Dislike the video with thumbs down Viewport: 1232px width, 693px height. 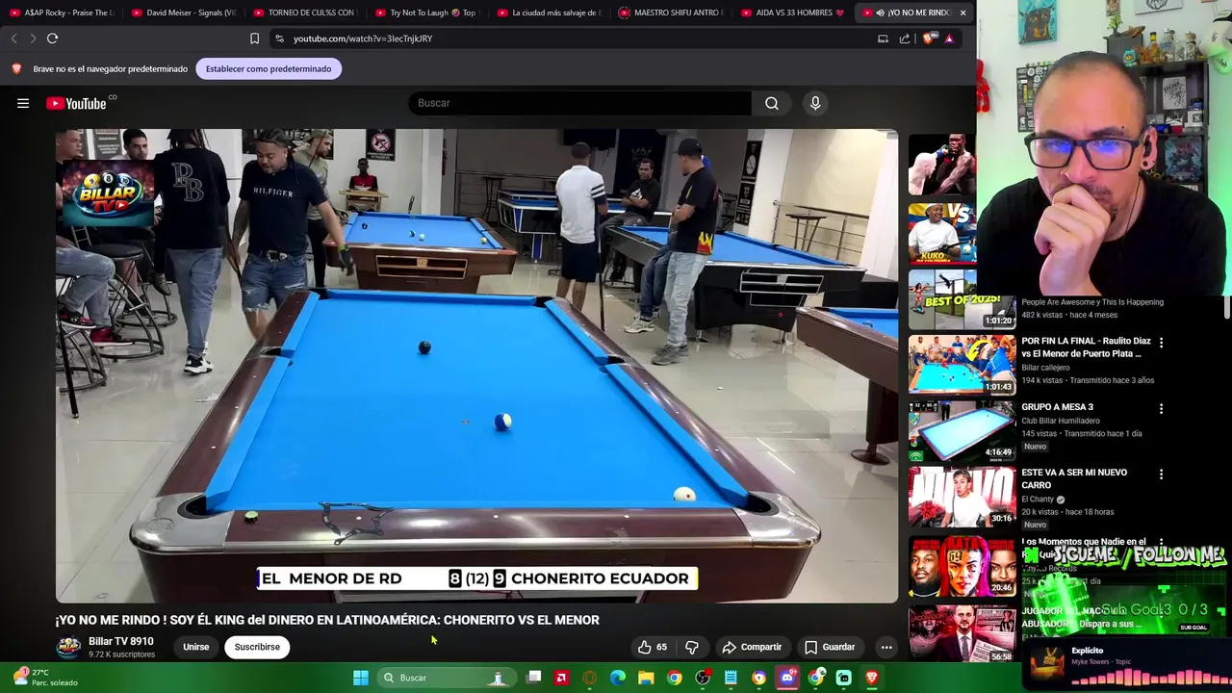691,647
